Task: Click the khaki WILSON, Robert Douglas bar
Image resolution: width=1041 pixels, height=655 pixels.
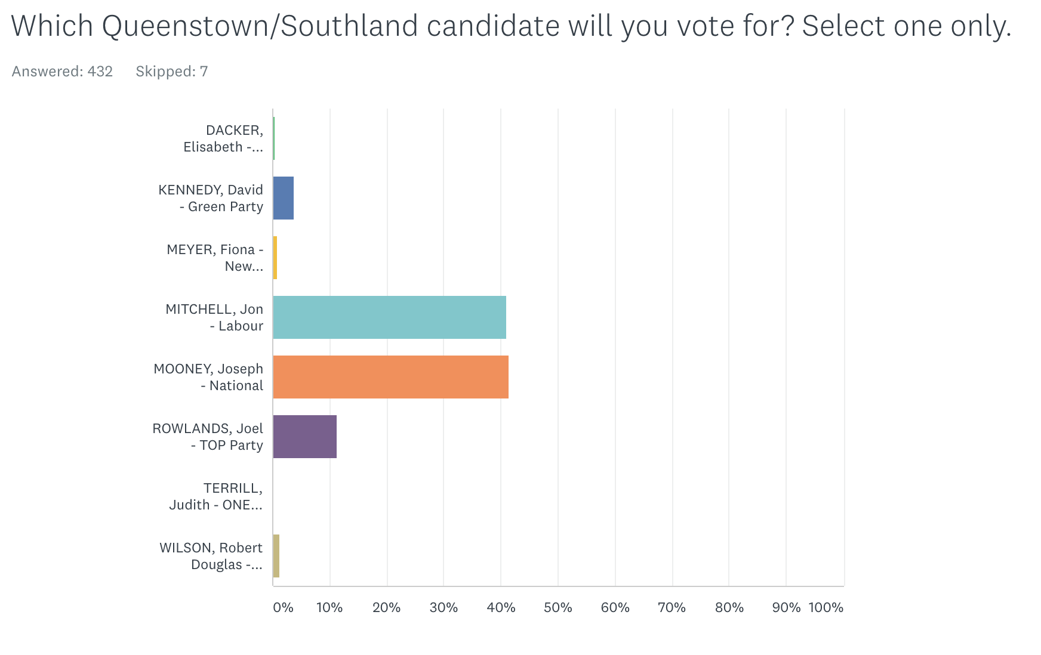Action: (x=276, y=556)
